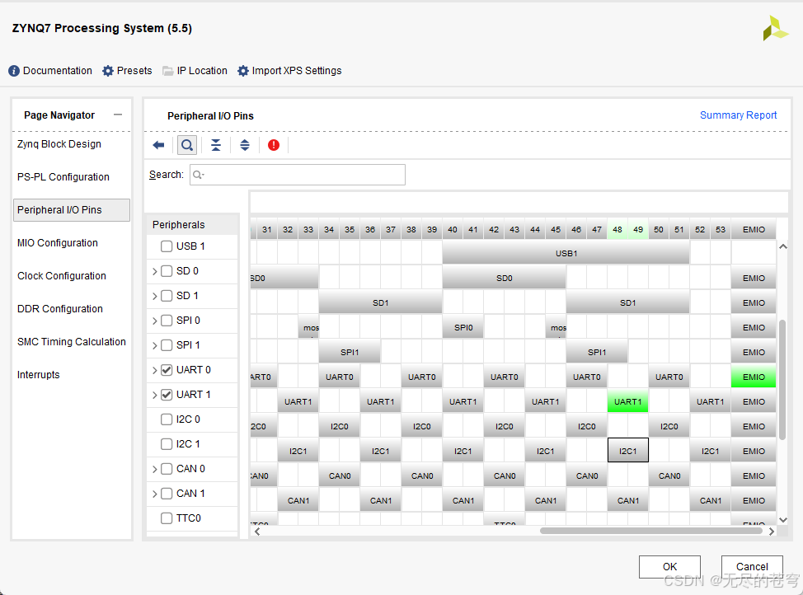
Task: Expand the CAN 1 tree row
Action: [x=155, y=494]
